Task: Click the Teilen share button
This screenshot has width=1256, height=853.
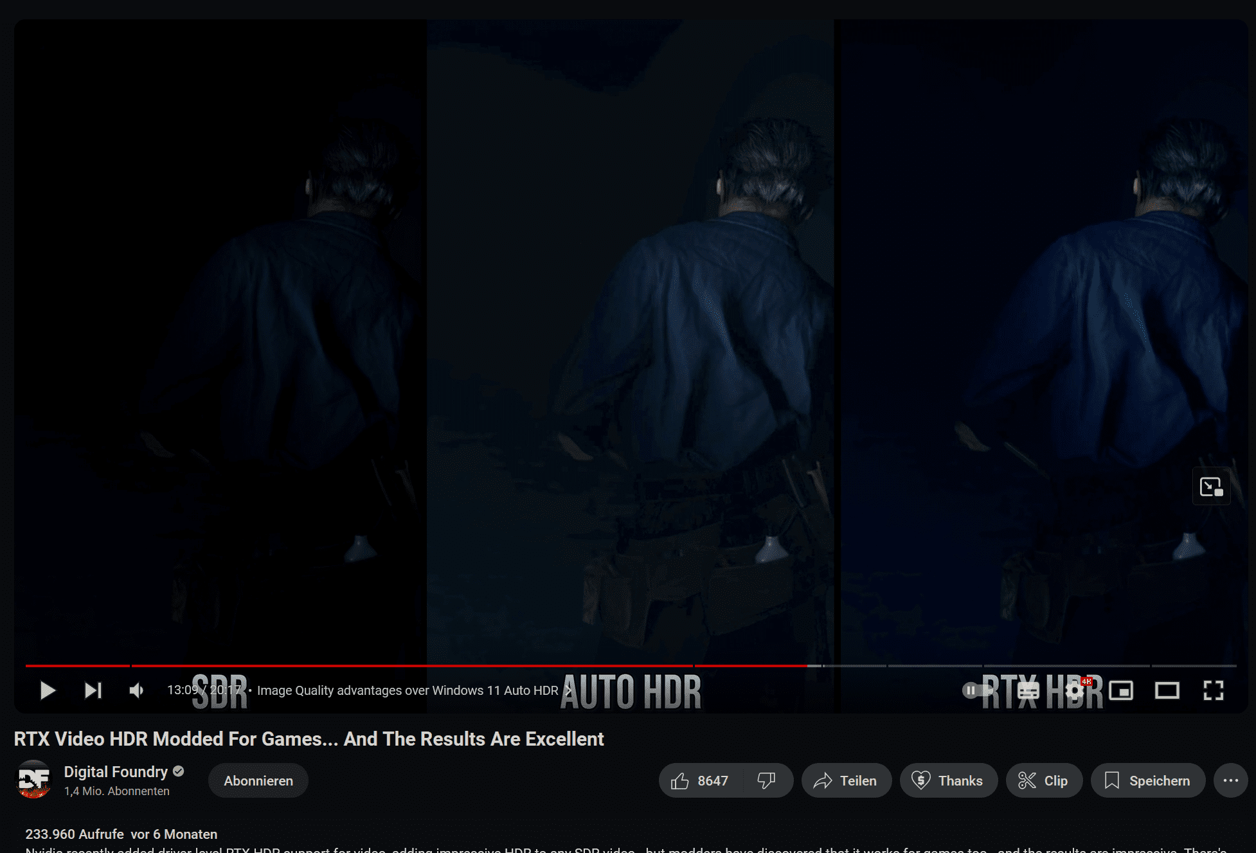Action: coord(846,780)
